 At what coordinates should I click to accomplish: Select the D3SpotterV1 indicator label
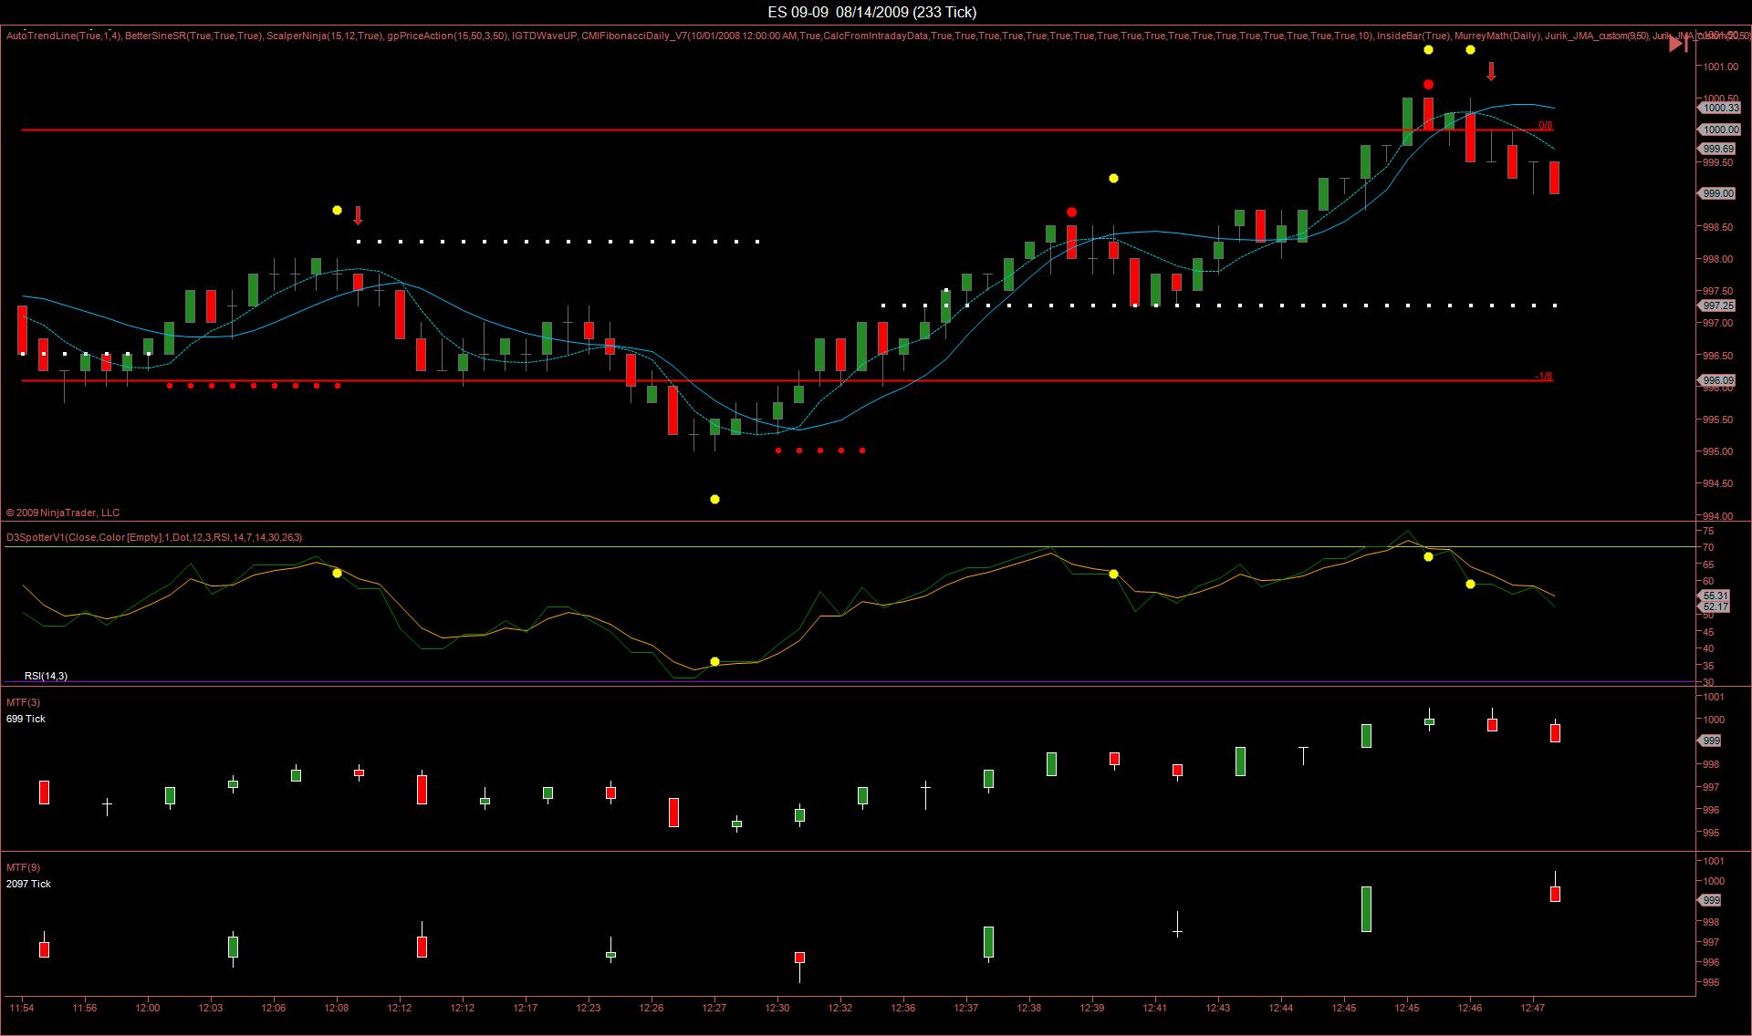click(154, 537)
